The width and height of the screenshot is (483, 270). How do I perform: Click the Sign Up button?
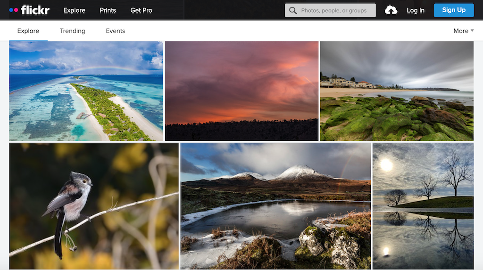coord(454,10)
